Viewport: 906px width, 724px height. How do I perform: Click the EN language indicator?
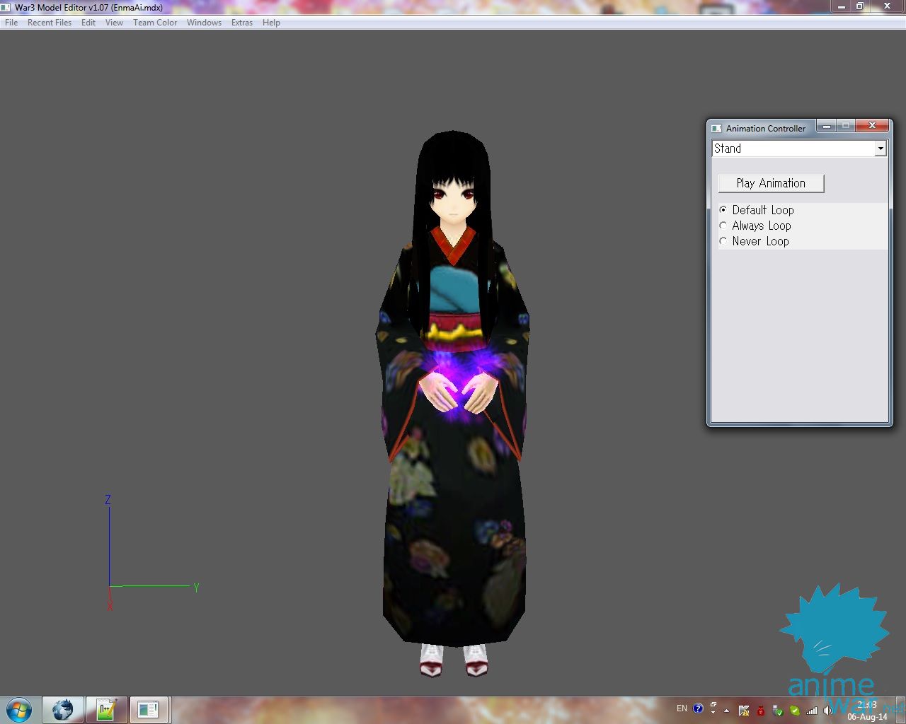click(x=682, y=708)
